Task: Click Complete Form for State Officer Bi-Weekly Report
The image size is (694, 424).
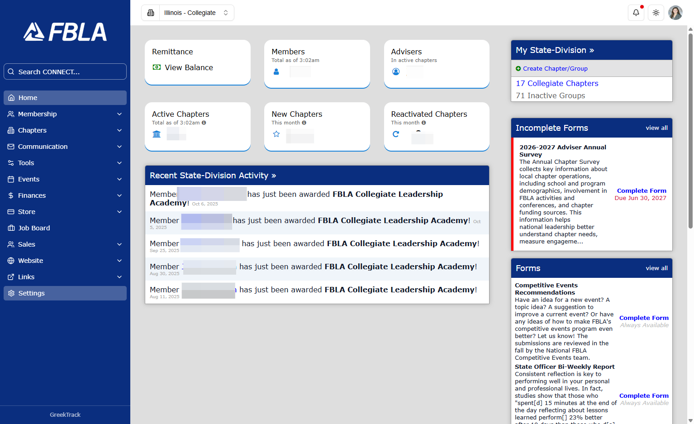Action: (x=644, y=396)
